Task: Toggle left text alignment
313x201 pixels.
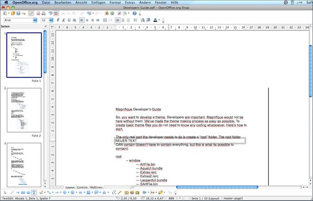Action: (x=81, y=20)
